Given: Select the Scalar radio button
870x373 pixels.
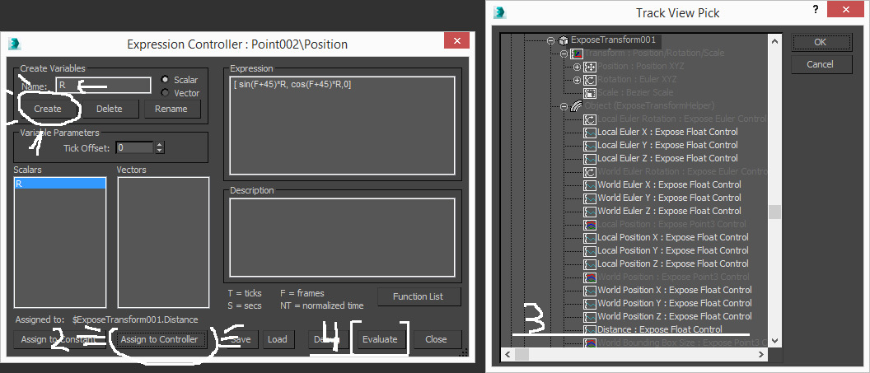Looking at the screenshot, I should [x=165, y=80].
